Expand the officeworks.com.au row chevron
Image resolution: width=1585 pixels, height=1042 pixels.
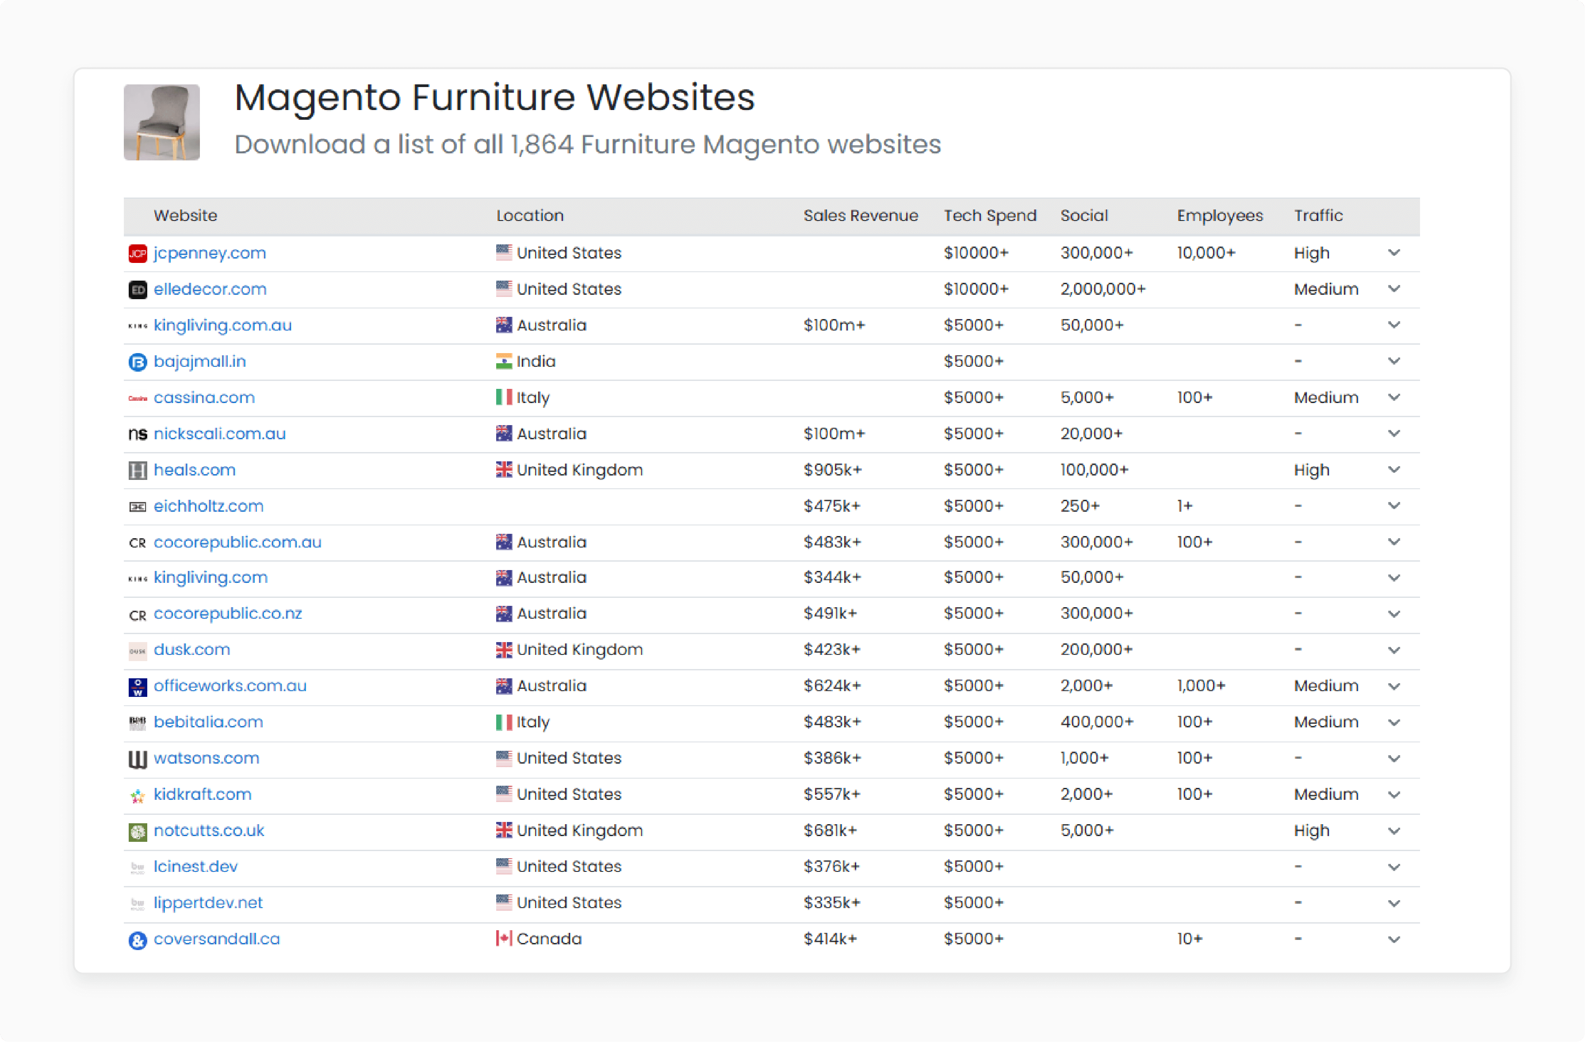1393,686
